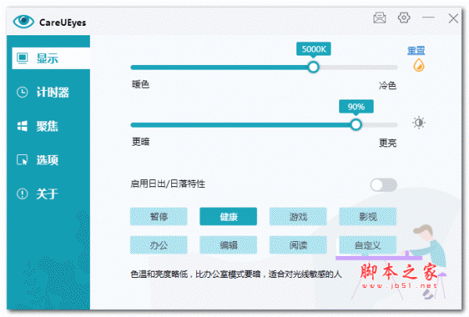
Task: Click the clock icon beside 计时器
Action: (23, 92)
